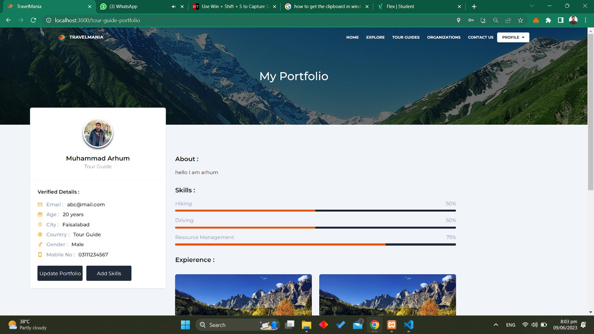The height and width of the screenshot is (334, 594).
Task: Expand the Profile dropdown menu
Action: pos(513,37)
